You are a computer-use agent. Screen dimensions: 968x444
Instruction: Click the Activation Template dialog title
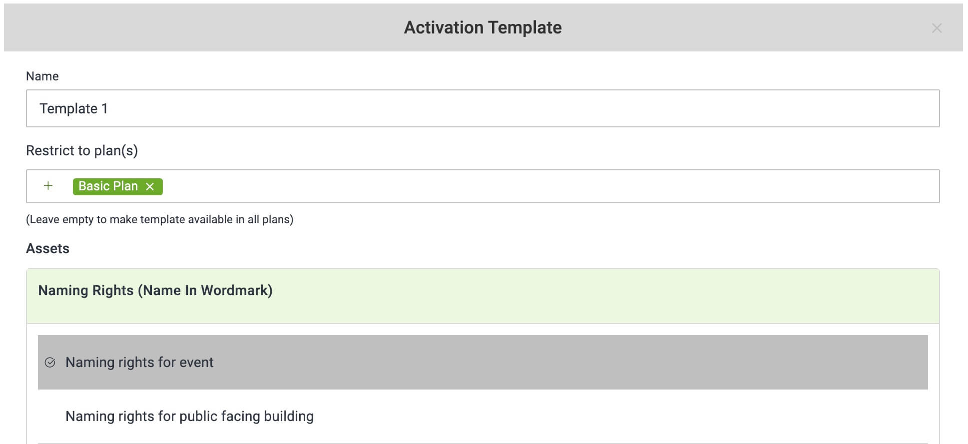[483, 27]
